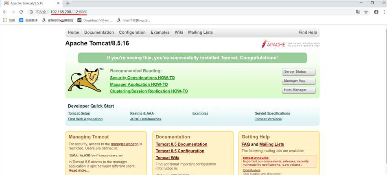The height and width of the screenshot is (175, 387).
Task: Click the green Congratulations banner
Action: click(192, 58)
